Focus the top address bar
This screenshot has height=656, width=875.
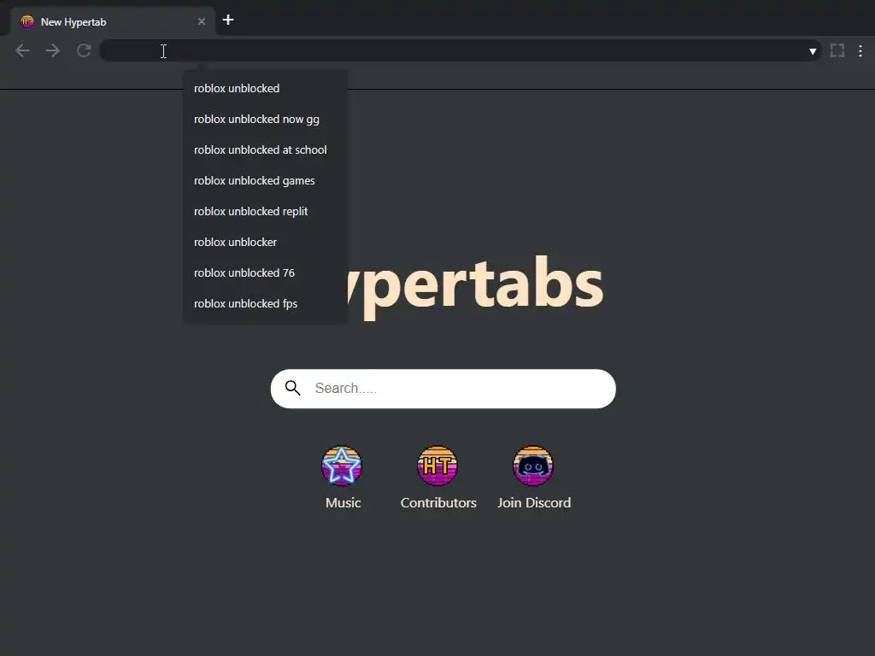(461, 50)
